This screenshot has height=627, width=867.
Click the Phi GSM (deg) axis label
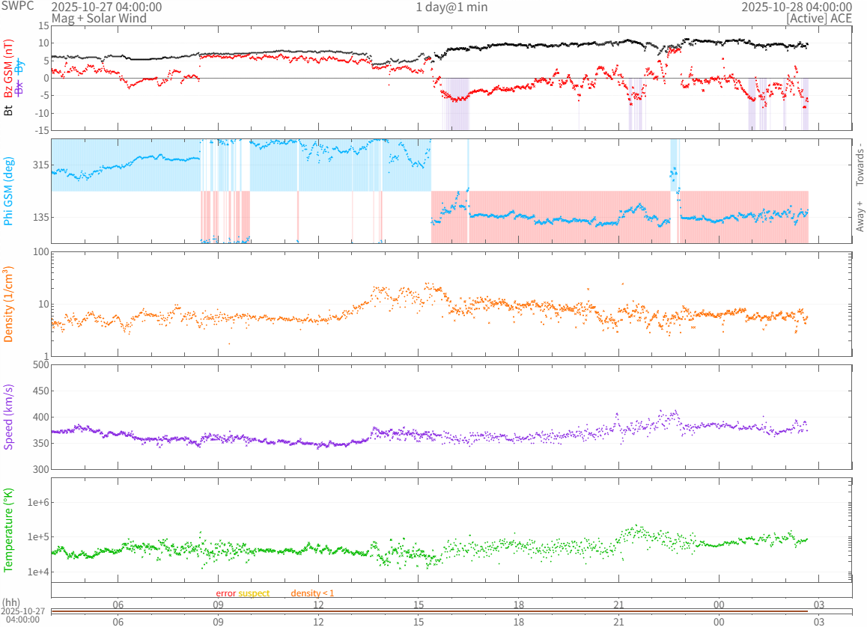tap(9, 191)
